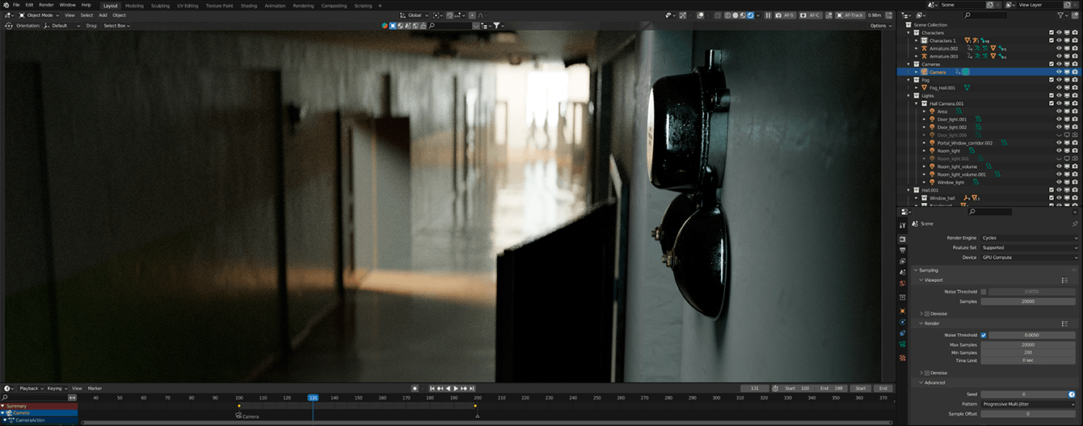Collapse the Lights collection in outliner
The height and width of the screenshot is (426, 1083).
[908, 95]
